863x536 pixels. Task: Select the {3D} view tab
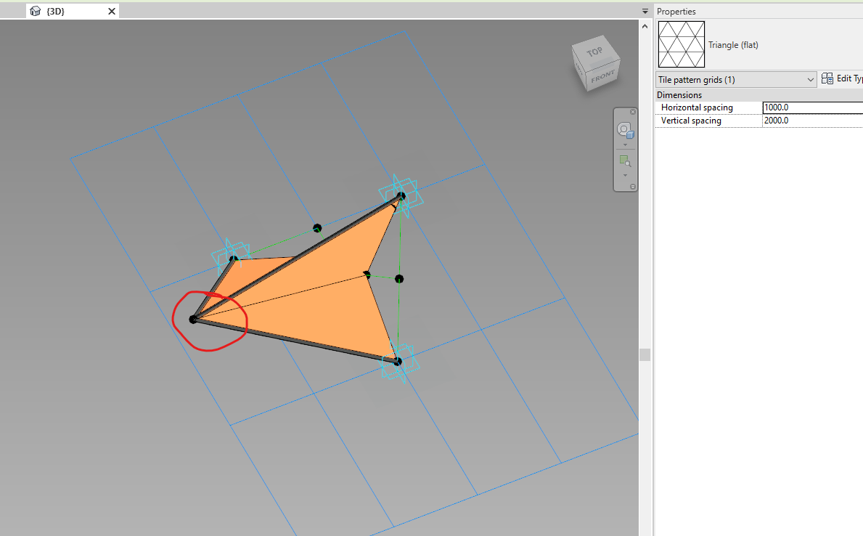(54, 11)
